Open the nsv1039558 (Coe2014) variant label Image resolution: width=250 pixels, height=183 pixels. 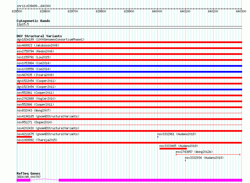pyautogui.click(x=34, y=69)
